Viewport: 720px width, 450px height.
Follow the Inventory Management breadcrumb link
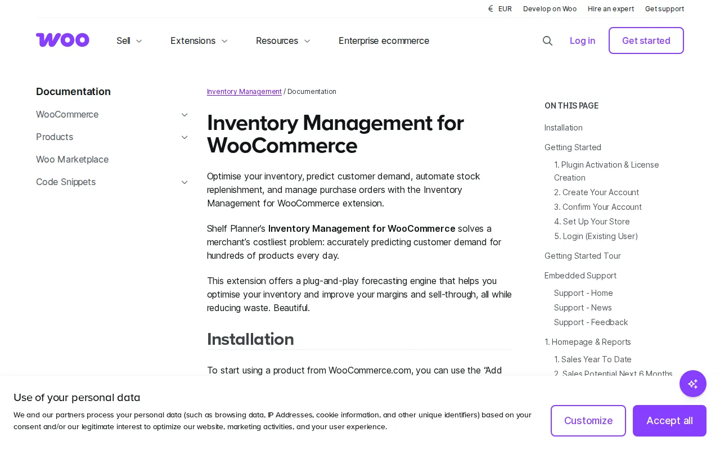coord(244,92)
